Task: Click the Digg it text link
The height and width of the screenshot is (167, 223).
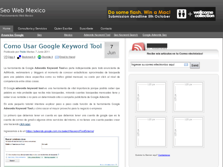Action: [x=11, y=57]
